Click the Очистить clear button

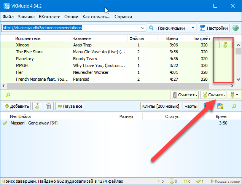185,95
